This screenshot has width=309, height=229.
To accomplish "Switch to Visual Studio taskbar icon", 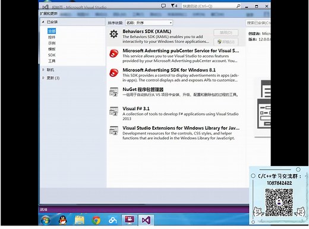I will click(146, 220).
